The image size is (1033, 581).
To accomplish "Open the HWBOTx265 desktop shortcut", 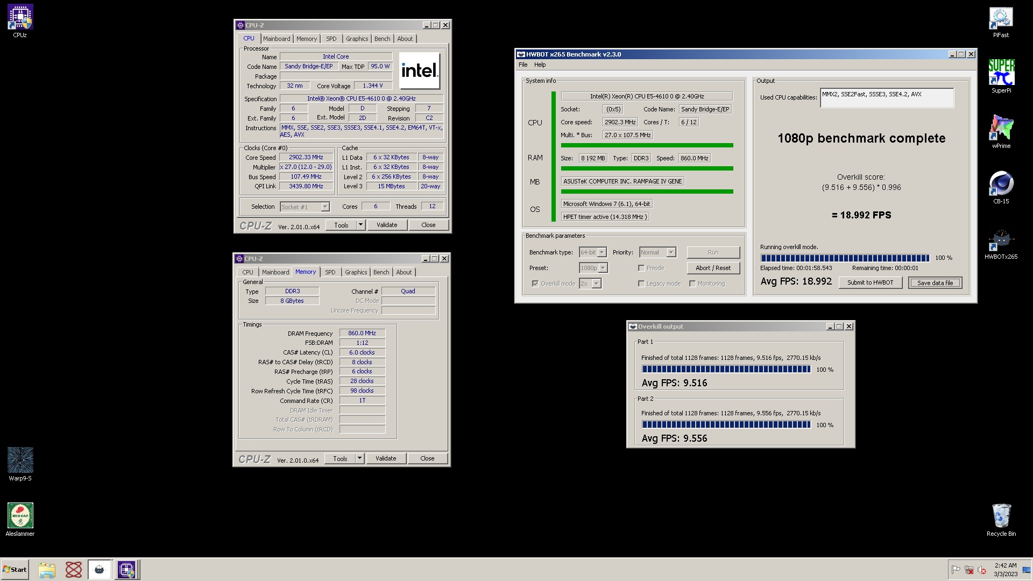I will click(x=1001, y=243).
